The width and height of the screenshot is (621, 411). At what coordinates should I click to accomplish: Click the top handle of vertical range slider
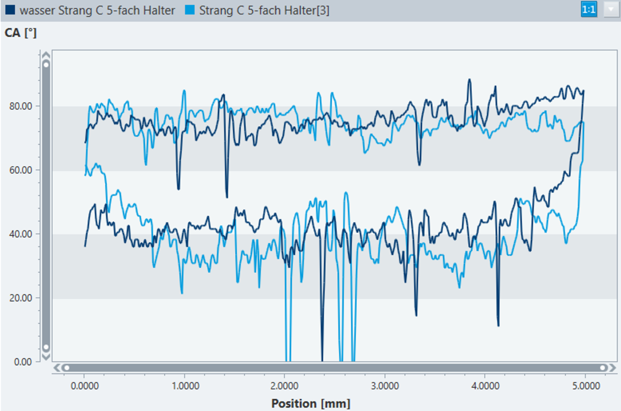point(46,65)
